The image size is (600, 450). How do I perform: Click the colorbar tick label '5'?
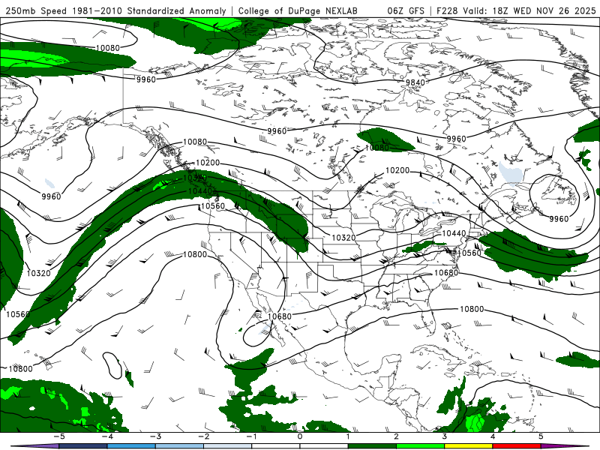tap(541, 436)
